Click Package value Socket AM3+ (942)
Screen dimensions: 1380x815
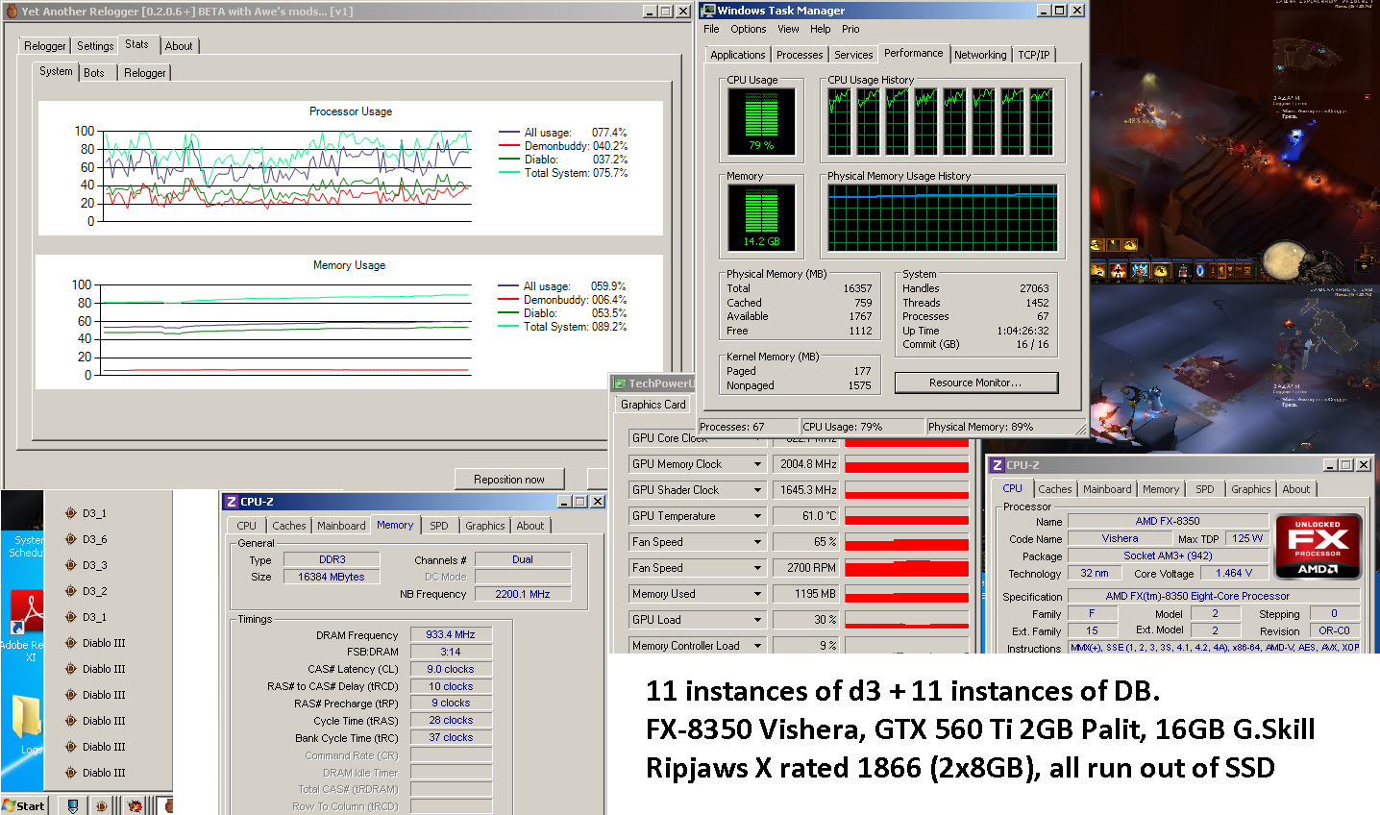tap(1168, 556)
